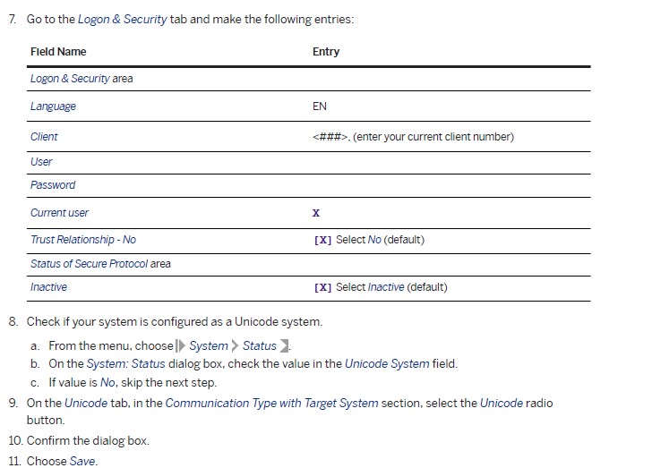This screenshot has height=468, width=652.
Task: Click the Save link in step 11
Action: (x=82, y=461)
